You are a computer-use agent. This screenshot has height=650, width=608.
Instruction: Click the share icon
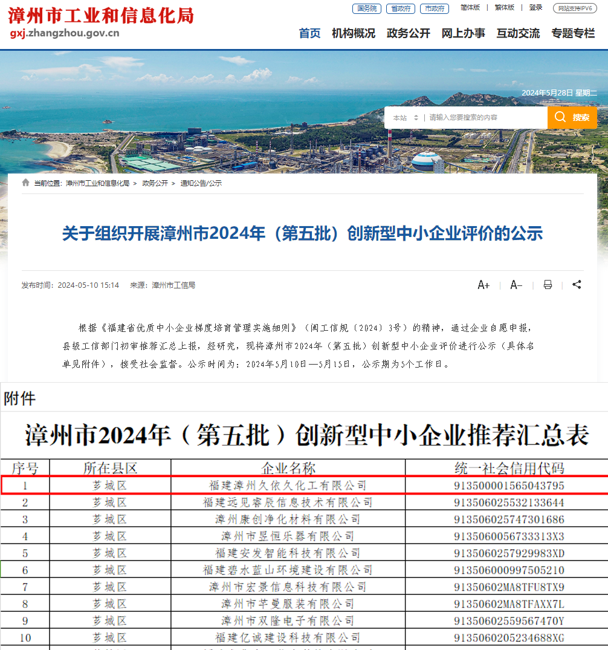[x=577, y=285]
